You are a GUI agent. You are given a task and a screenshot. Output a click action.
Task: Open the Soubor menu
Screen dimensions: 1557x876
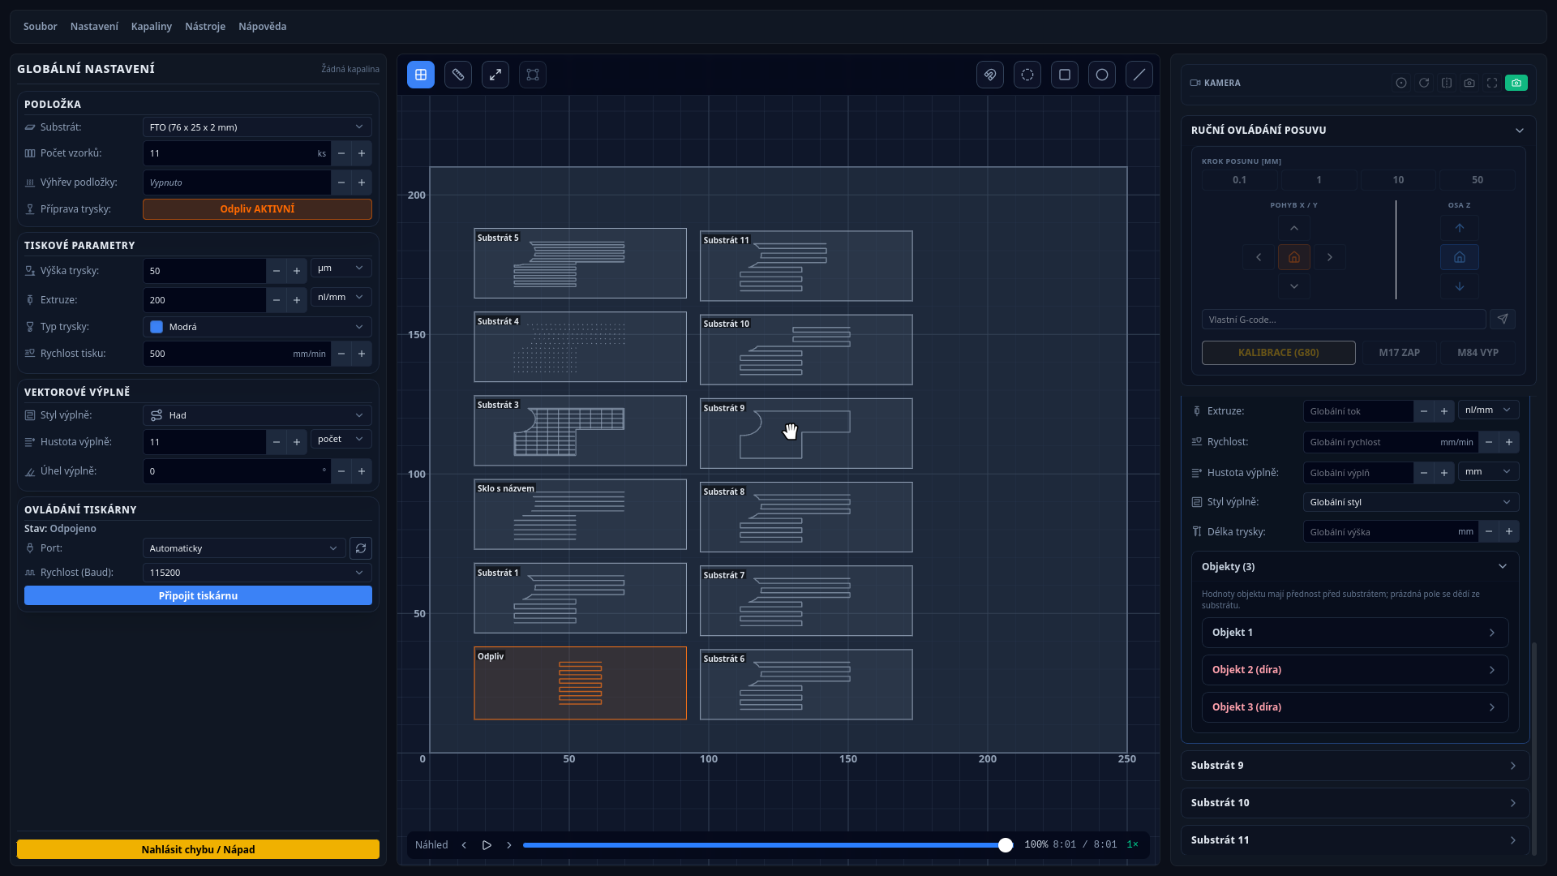[x=41, y=27]
